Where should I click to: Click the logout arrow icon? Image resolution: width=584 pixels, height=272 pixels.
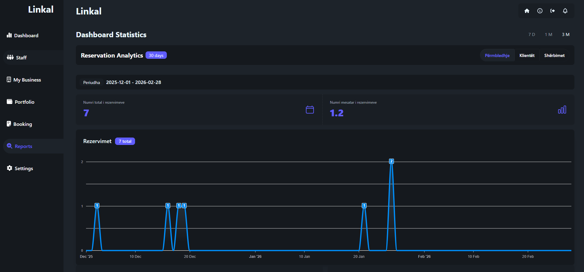pyautogui.click(x=552, y=11)
